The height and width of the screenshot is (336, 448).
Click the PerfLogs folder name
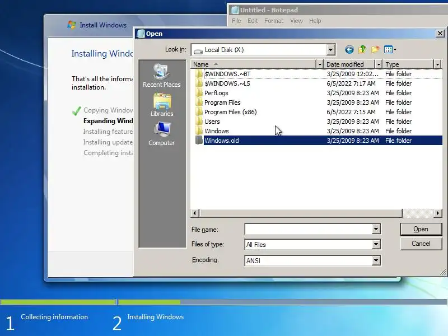pyautogui.click(x=216, y=93)
